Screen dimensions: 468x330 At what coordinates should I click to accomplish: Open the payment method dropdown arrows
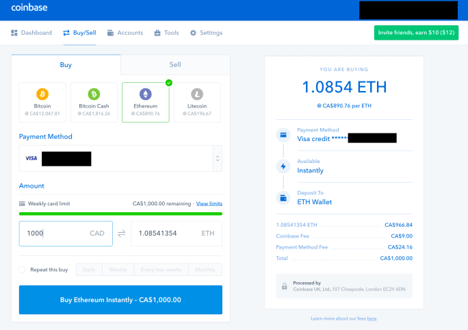[218, 159]
